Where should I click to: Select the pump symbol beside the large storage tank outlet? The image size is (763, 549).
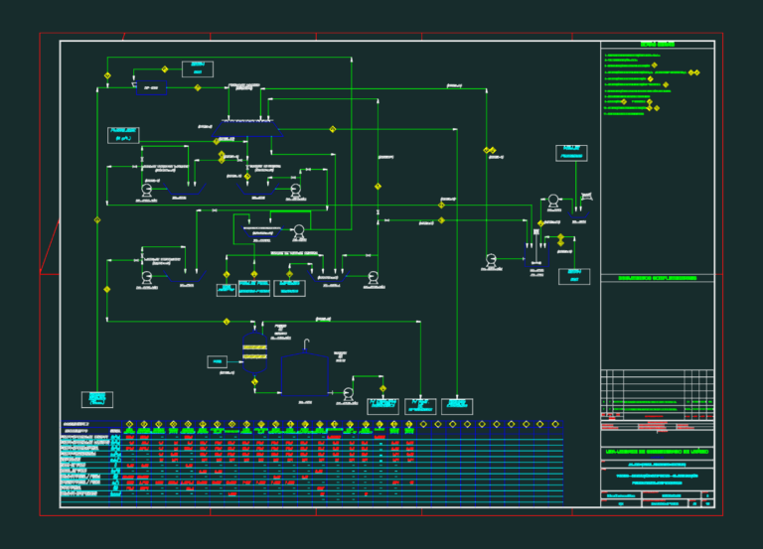pos(348,393)
